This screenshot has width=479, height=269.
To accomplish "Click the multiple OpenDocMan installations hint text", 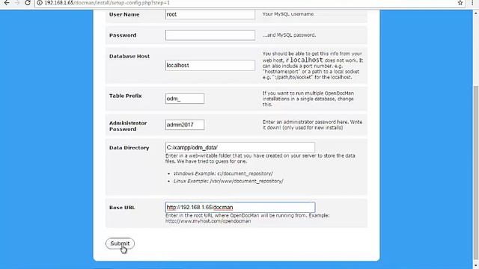I will [x=308, y=99].
